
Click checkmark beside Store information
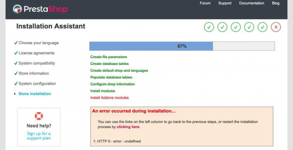tap(16, 73)
